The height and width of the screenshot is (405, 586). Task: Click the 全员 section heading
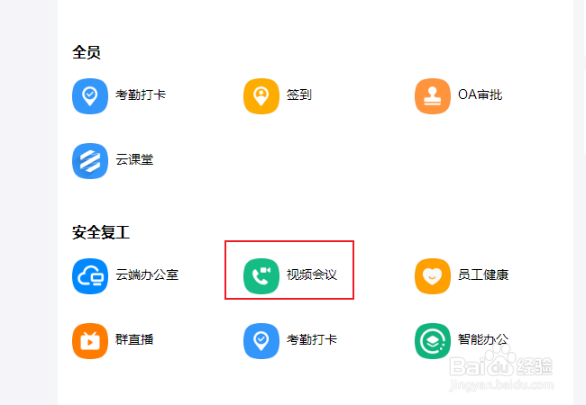tap(87, 52)
